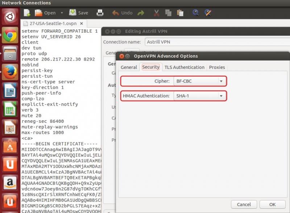Cut selected text with scissors icon
This screenshot has width=290, height=213.
[157, 13]
